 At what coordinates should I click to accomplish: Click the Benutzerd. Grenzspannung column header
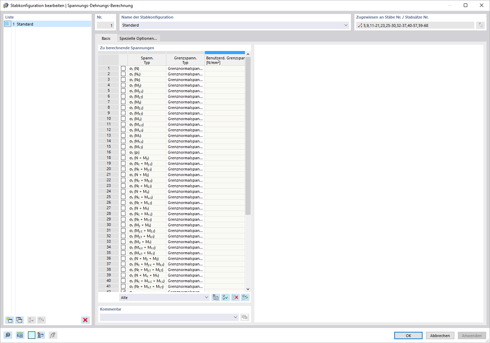(x=225, y=60)
